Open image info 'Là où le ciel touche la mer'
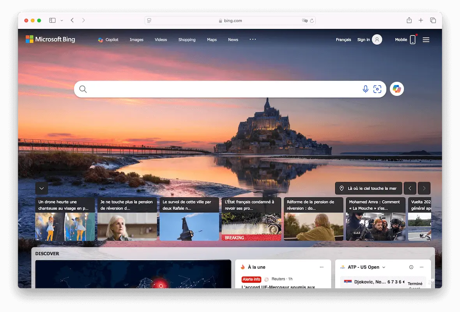 pos(368,188)
